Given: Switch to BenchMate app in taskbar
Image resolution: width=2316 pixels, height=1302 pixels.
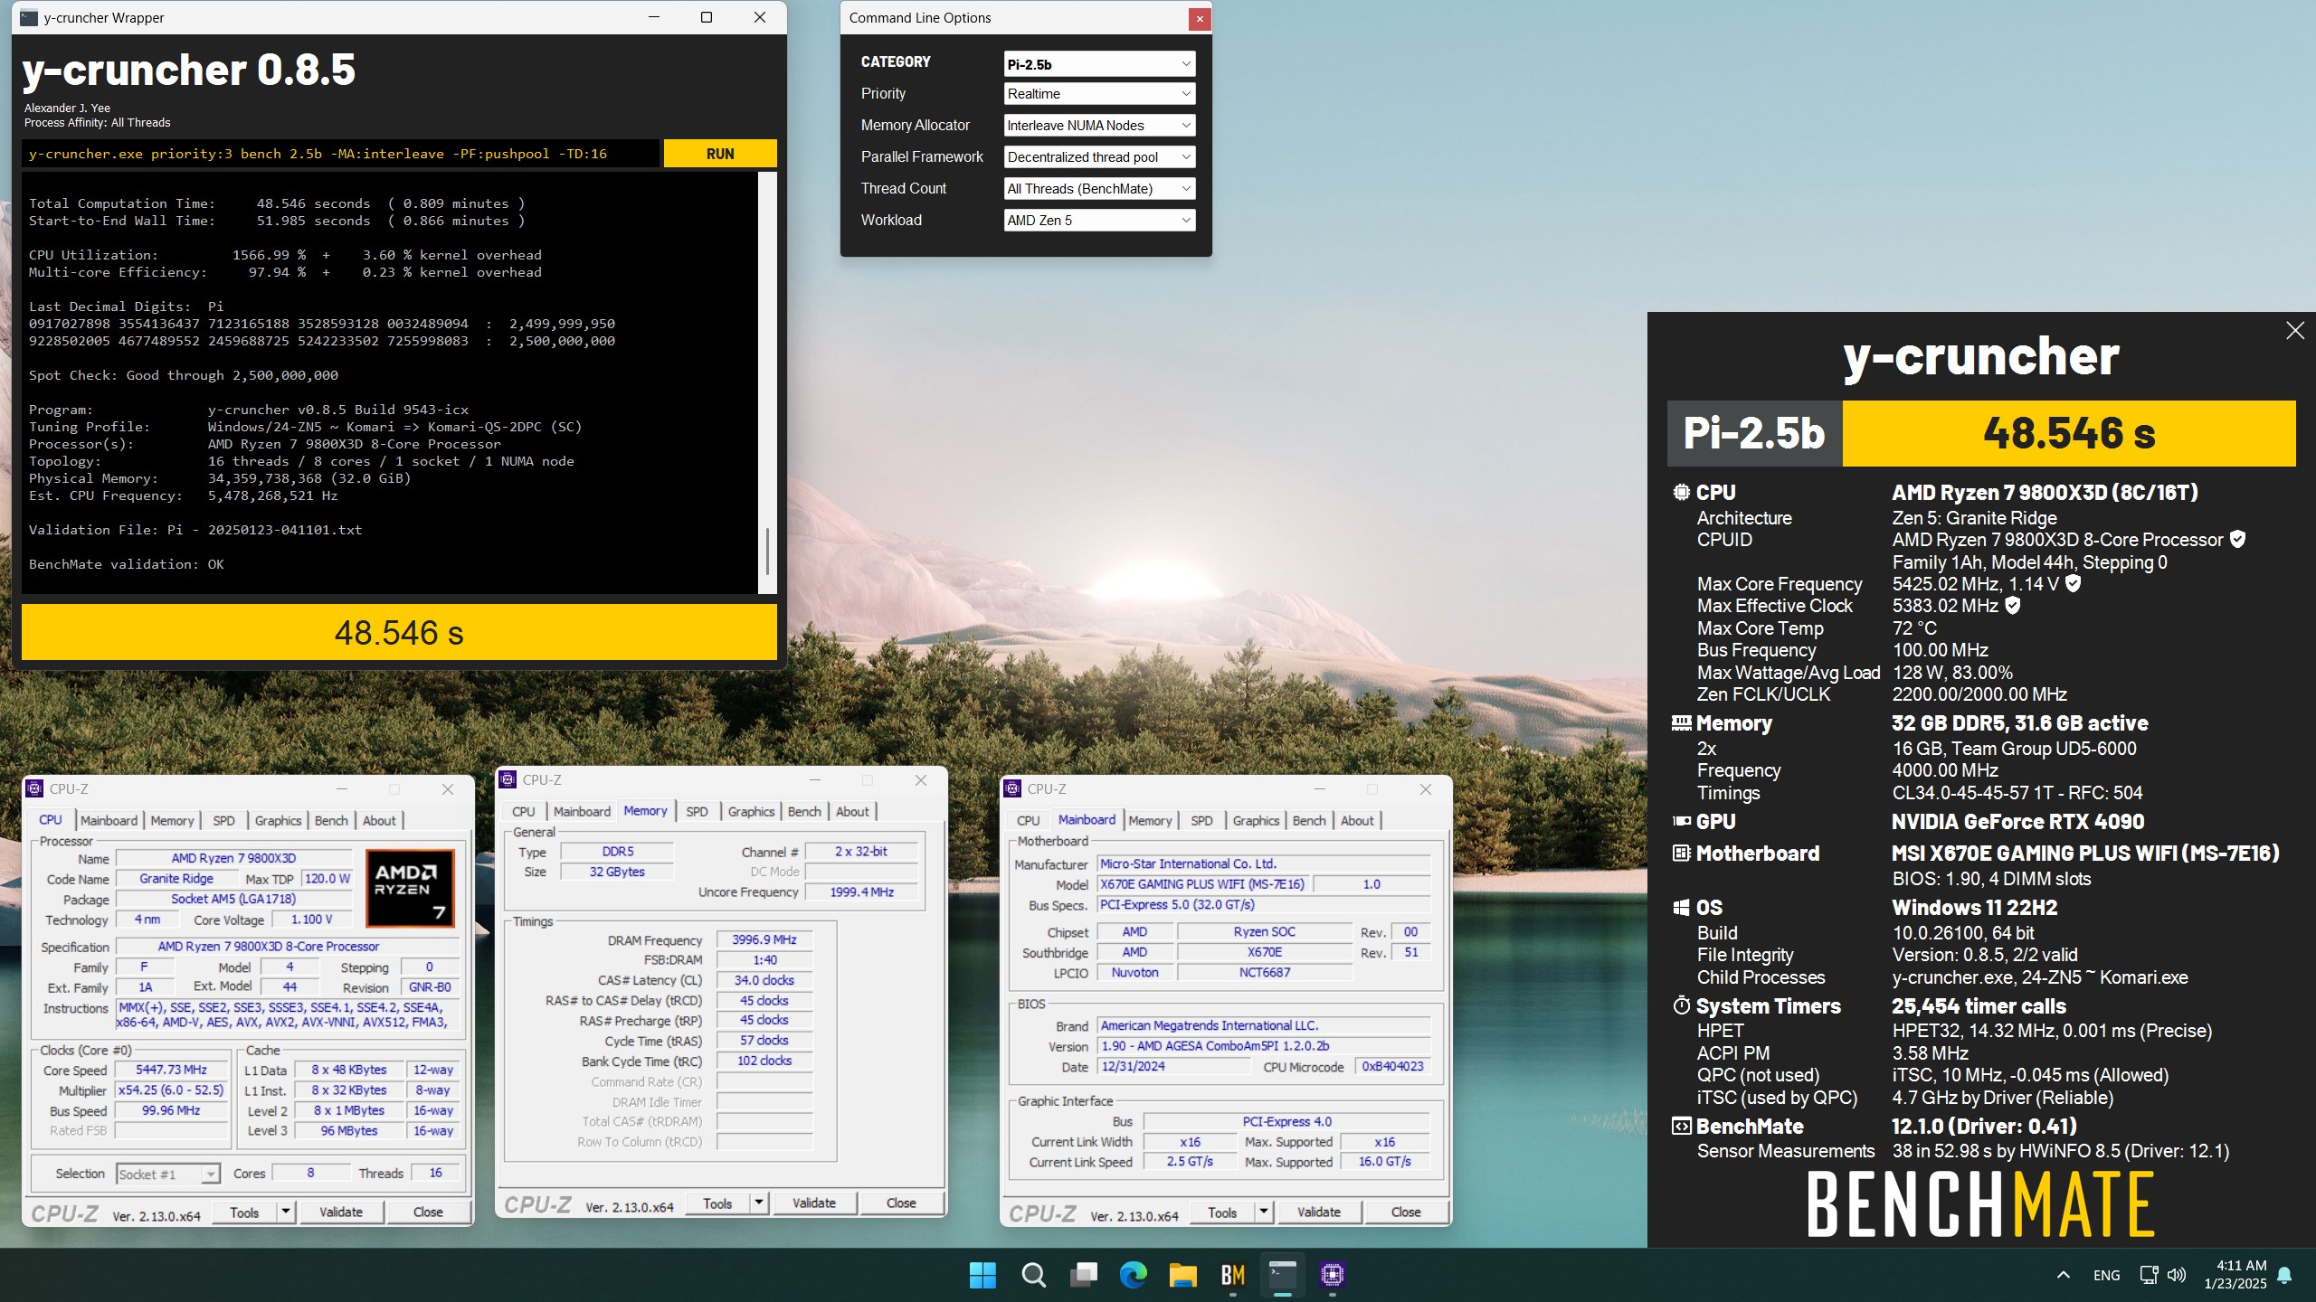Looking at the screenshot, I should click(x=1232, y=1275).
